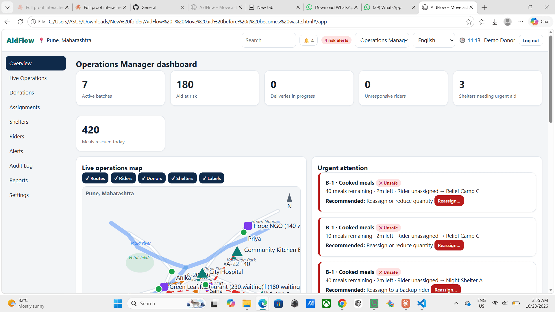Open Reports in the sidebar
The image size is (555, 312).
click(x=36, y=180)
